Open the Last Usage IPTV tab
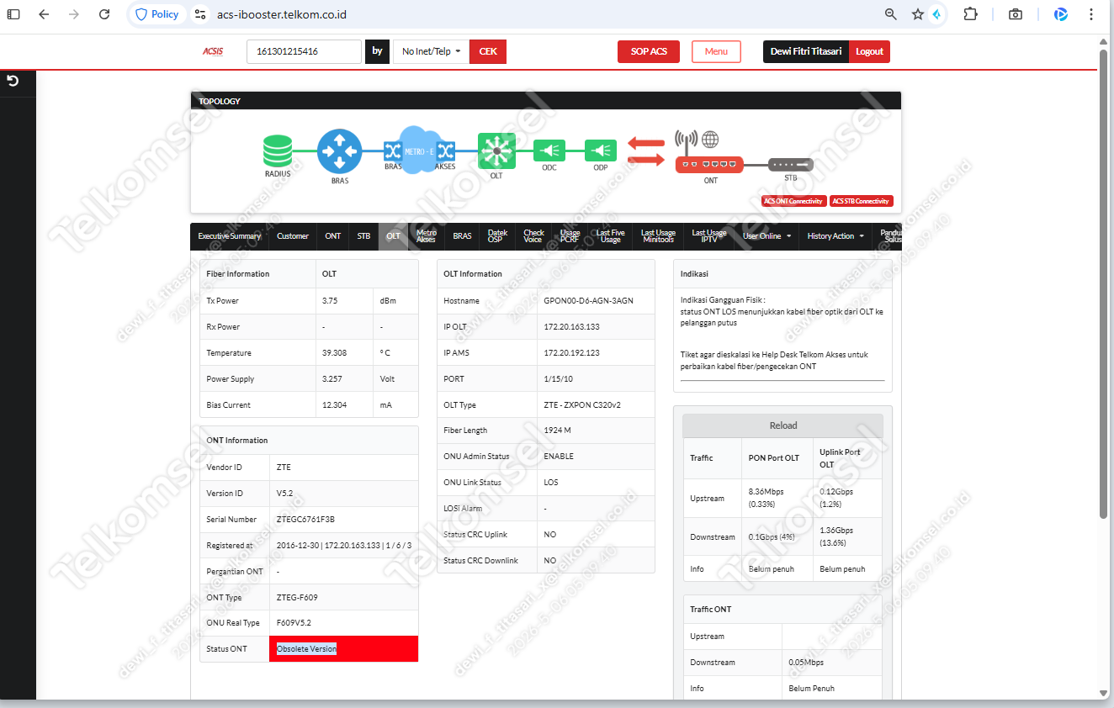1114x708 pixels. pyautogui.click(x=709, y=236)
